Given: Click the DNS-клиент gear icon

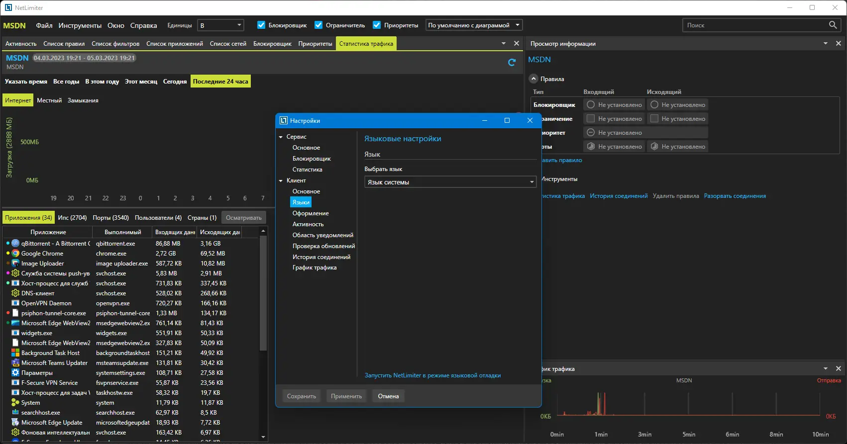Looking at the screenshot, I should pyautogui.click(x=15, y=293).
